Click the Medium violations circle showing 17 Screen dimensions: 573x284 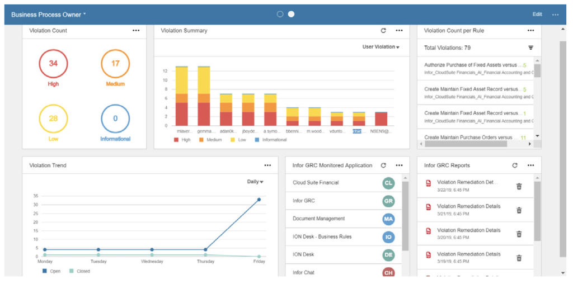(115, 64)
